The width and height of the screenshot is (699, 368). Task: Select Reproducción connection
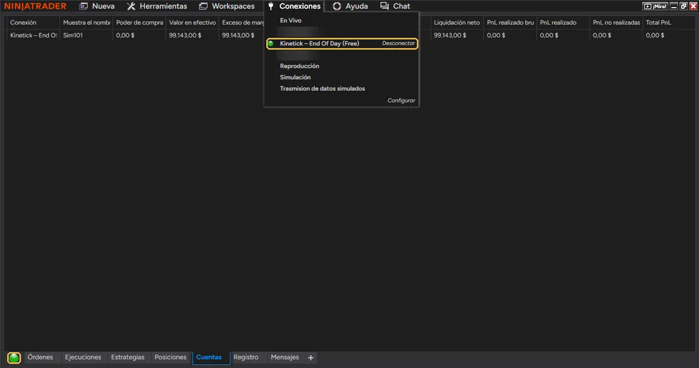coord(299,66)
